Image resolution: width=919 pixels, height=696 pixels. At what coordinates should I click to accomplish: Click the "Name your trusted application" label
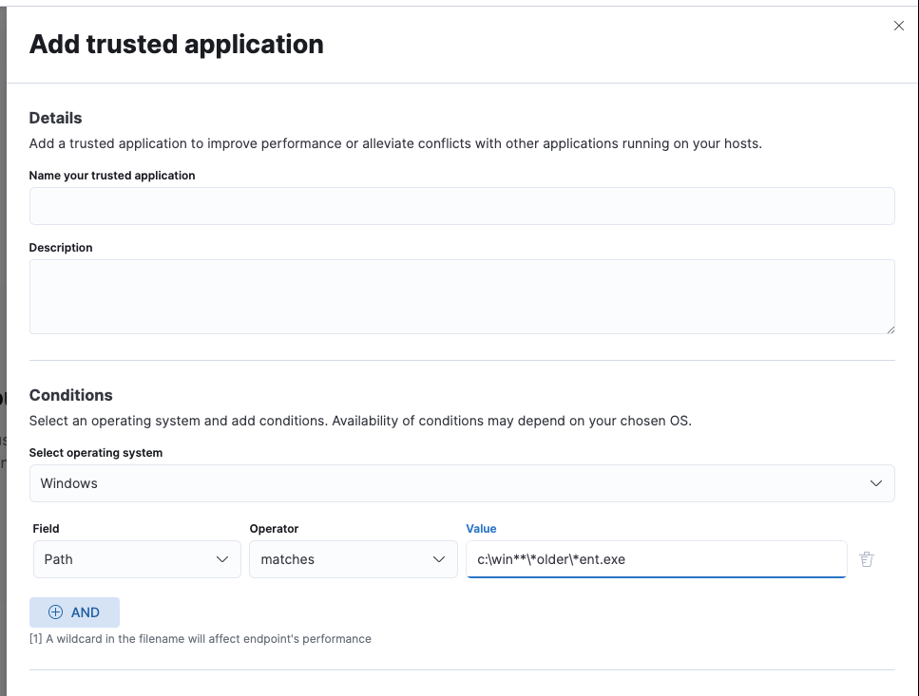(x=112, y=176)
